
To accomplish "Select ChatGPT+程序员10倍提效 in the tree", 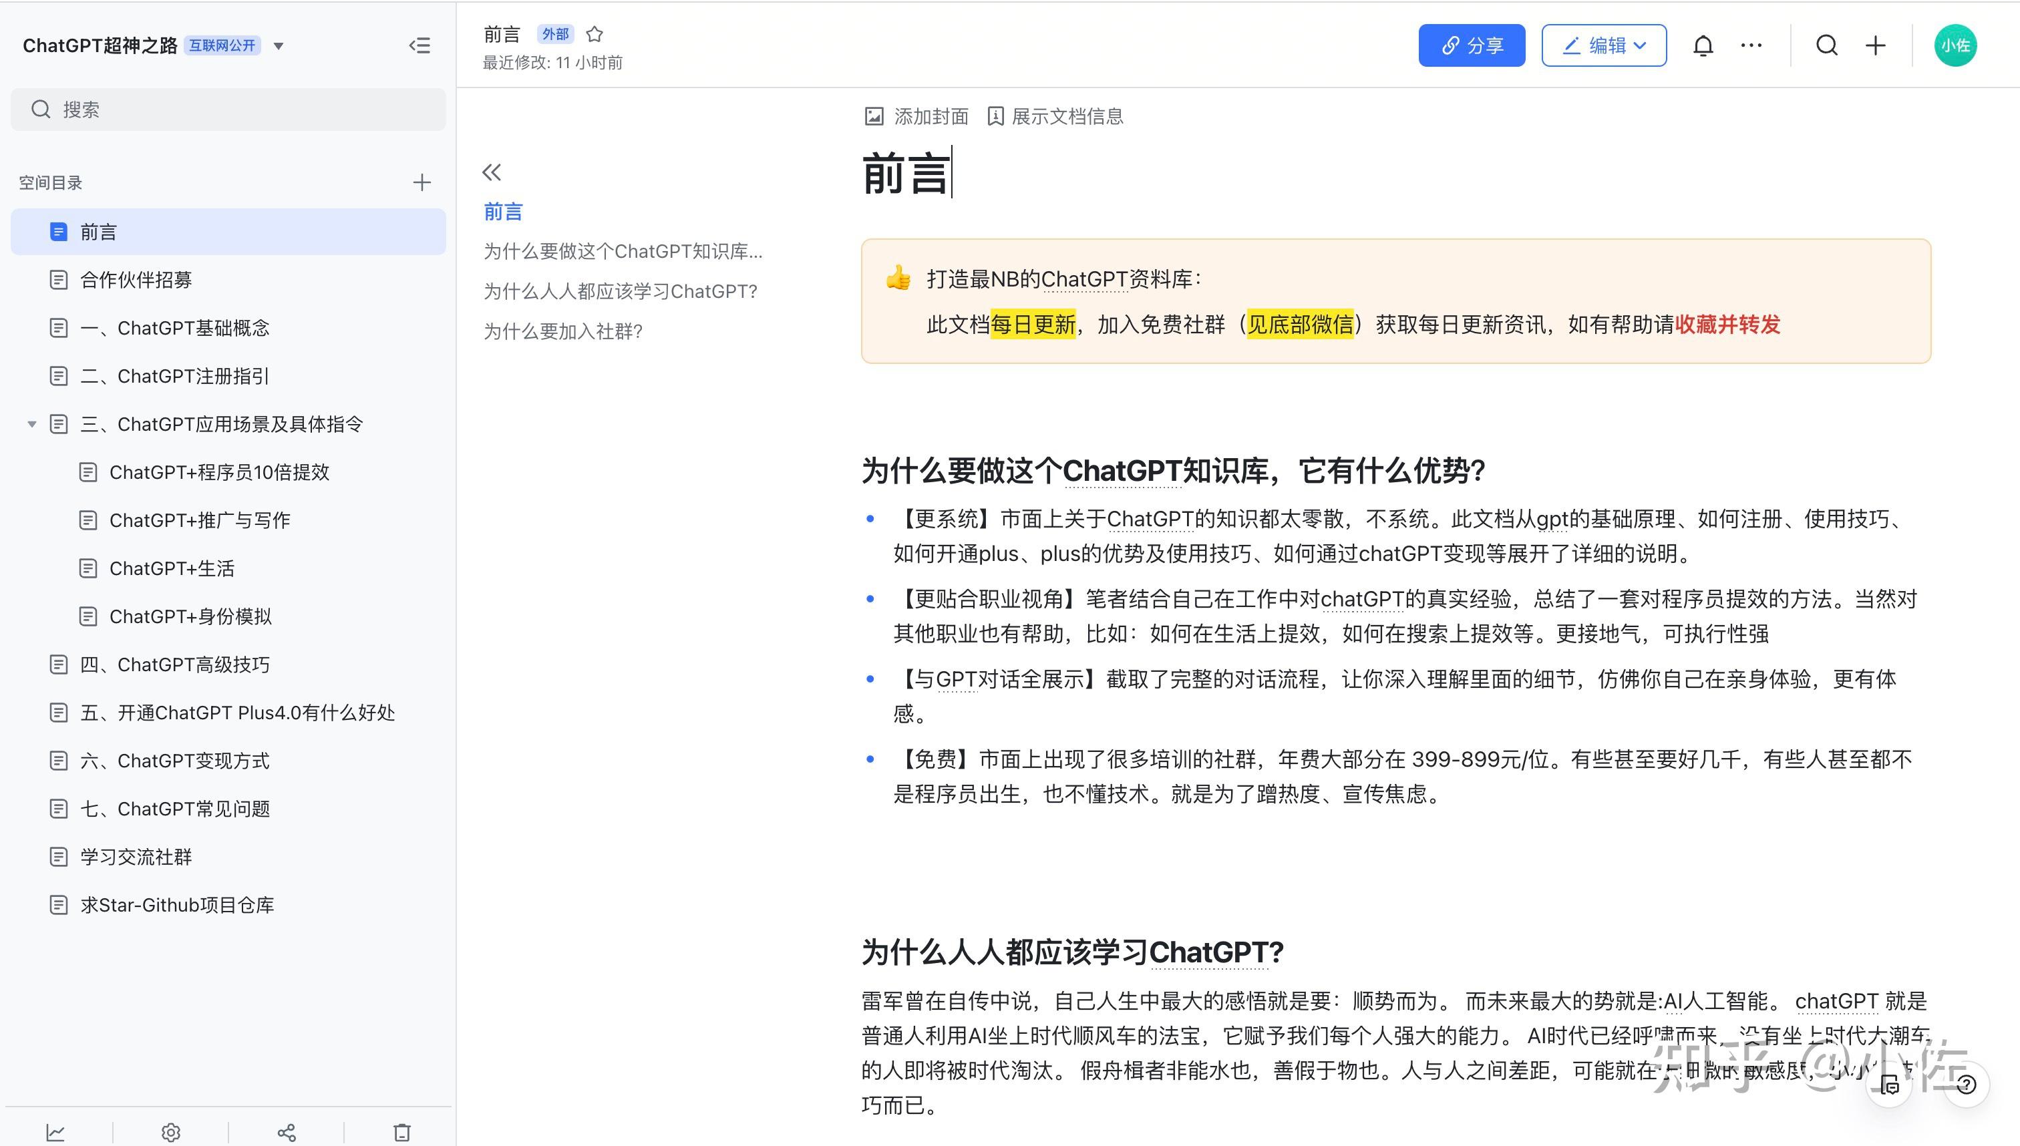I will point(219,472).
